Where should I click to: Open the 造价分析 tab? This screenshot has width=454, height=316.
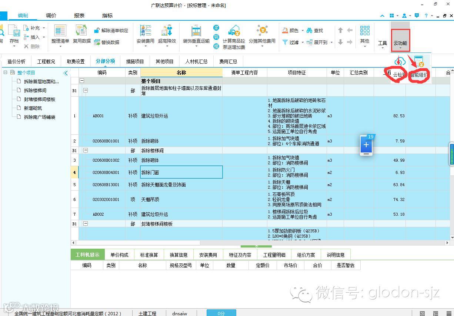[17, 61]
